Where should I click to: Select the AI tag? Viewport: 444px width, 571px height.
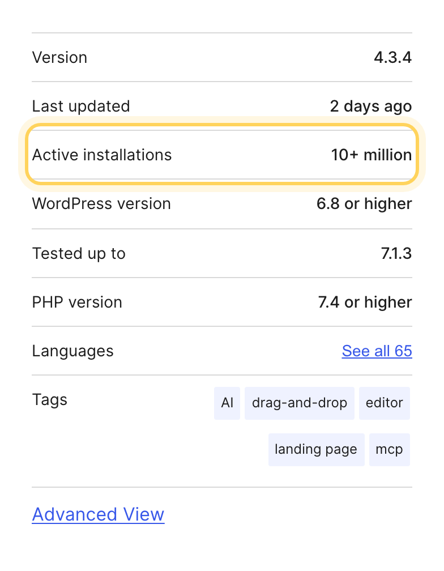[x=227, y=403]
